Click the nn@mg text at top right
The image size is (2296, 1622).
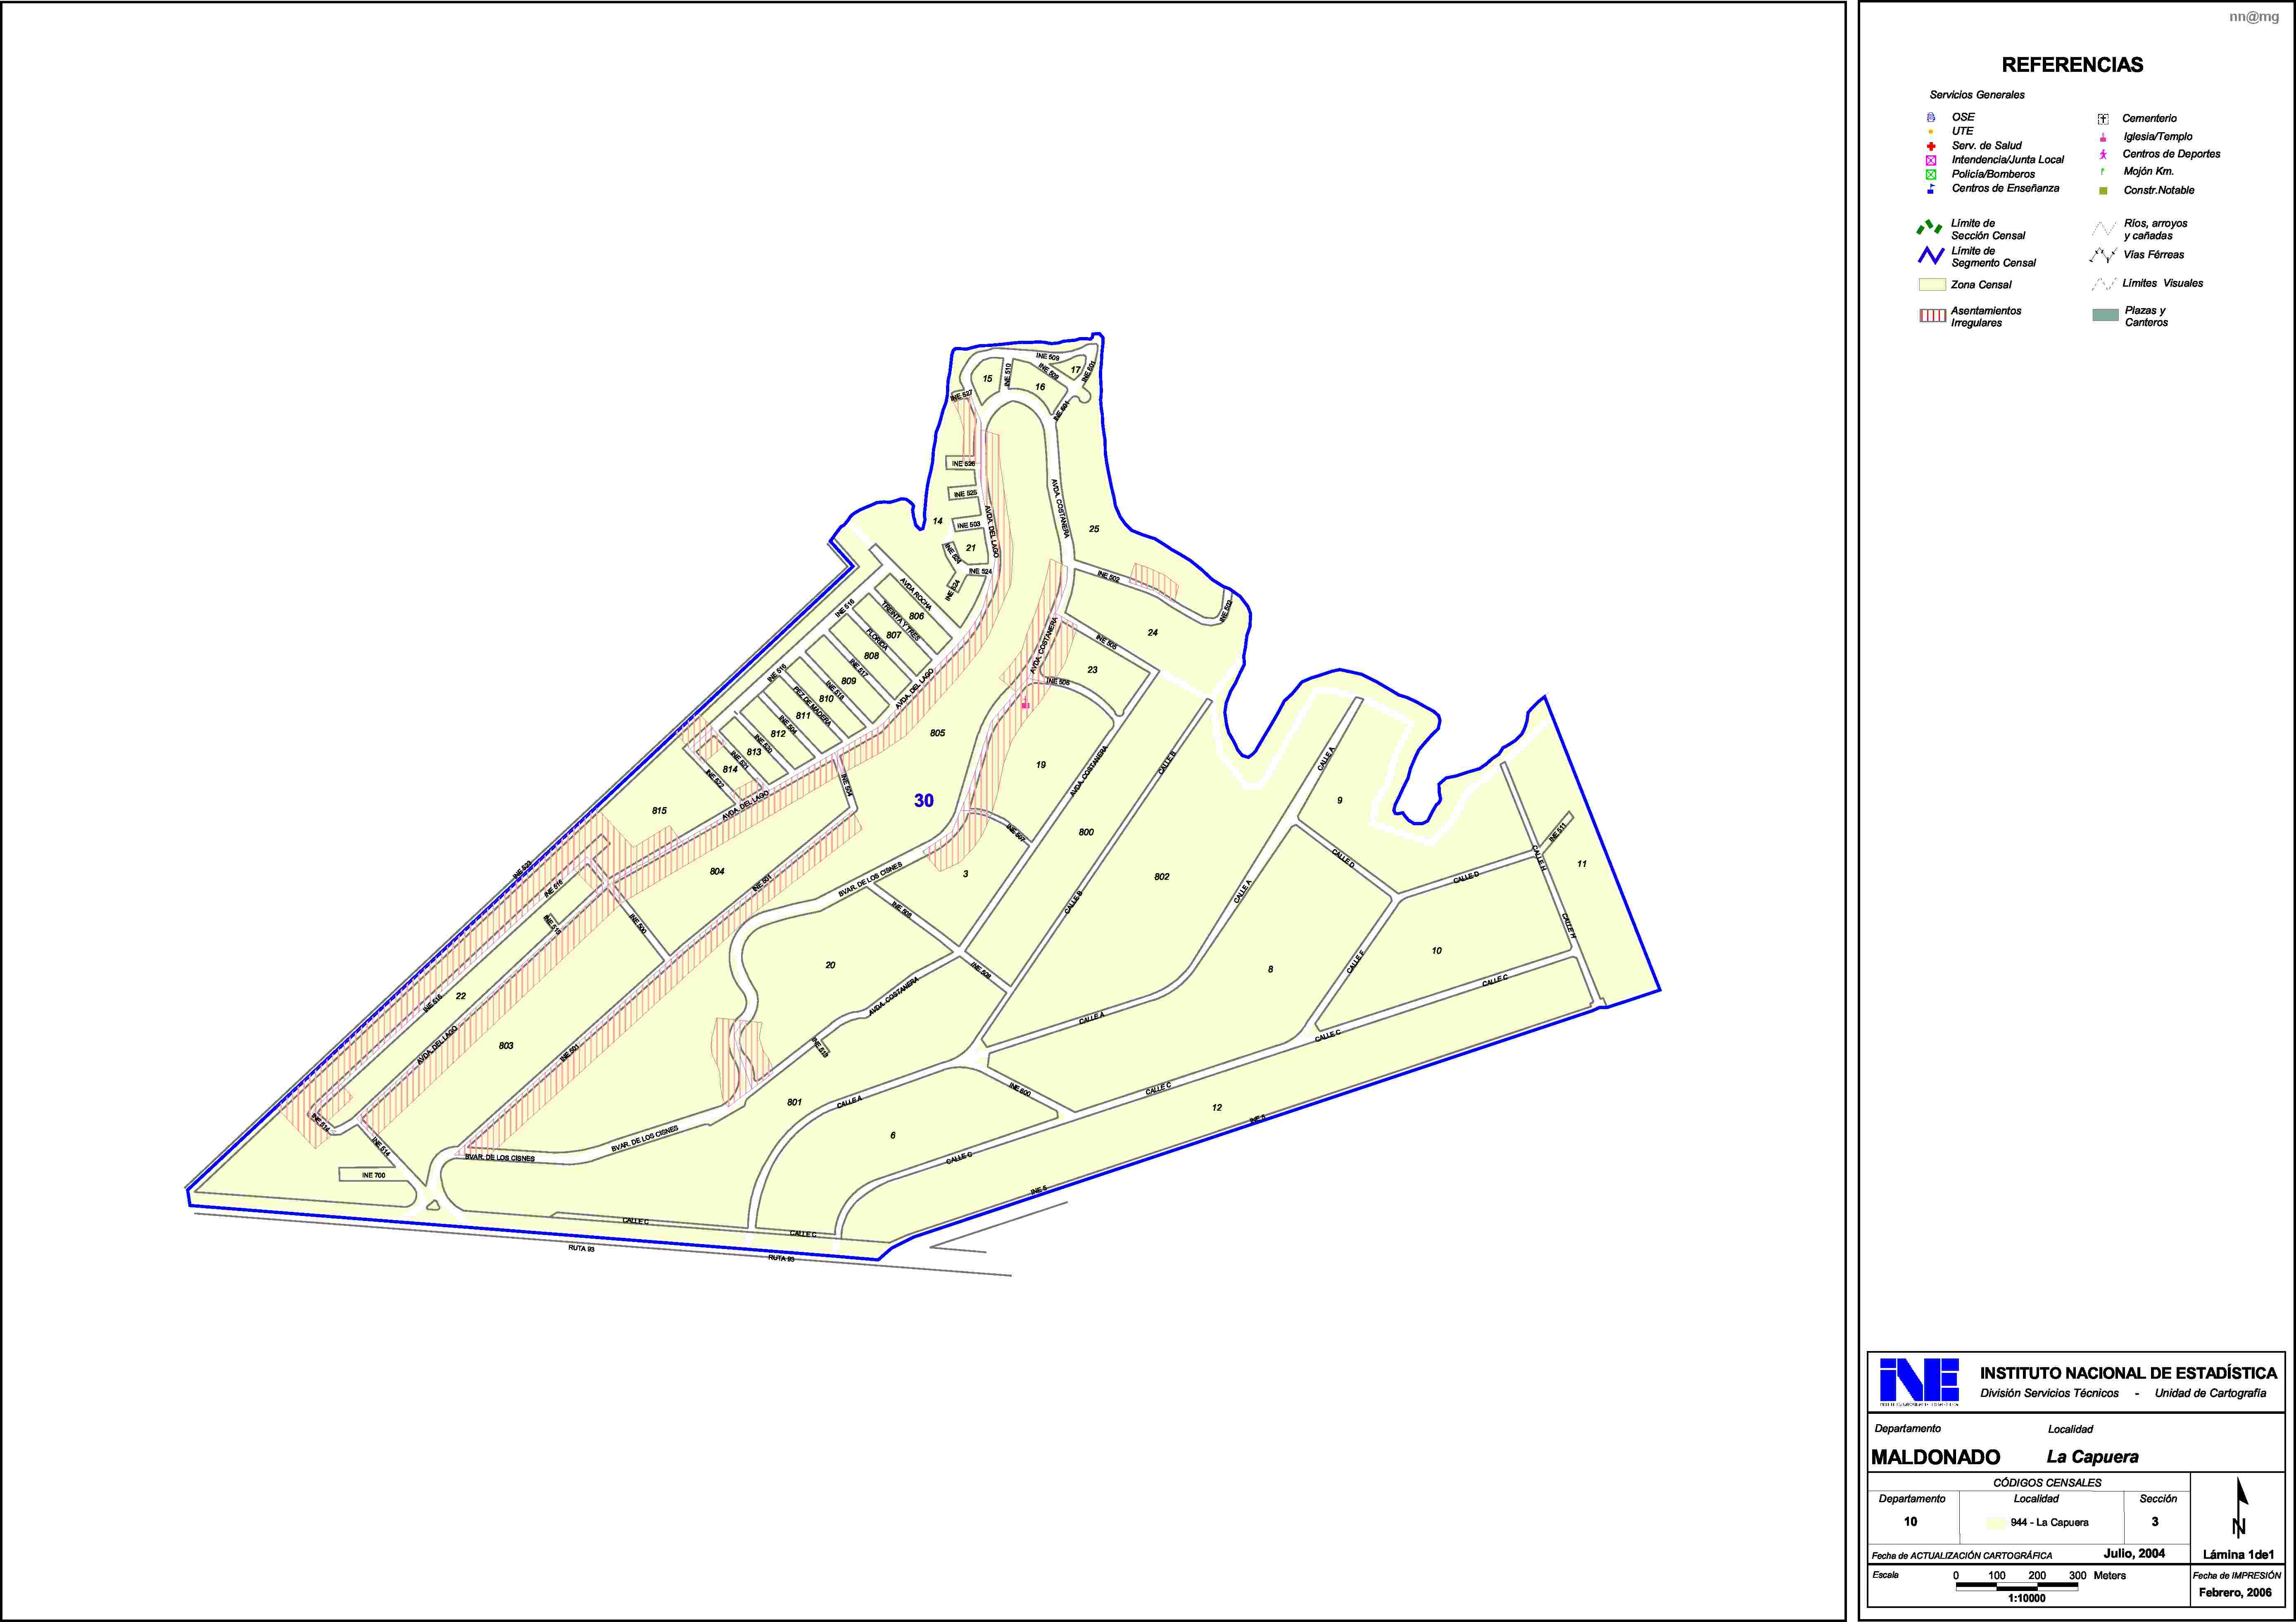[x=2254, y=17]
